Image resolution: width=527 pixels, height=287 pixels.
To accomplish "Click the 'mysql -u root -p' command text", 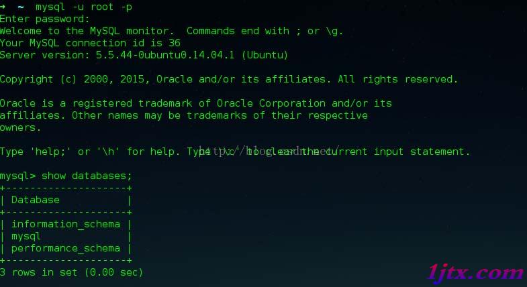I will (x=84, y=7).
